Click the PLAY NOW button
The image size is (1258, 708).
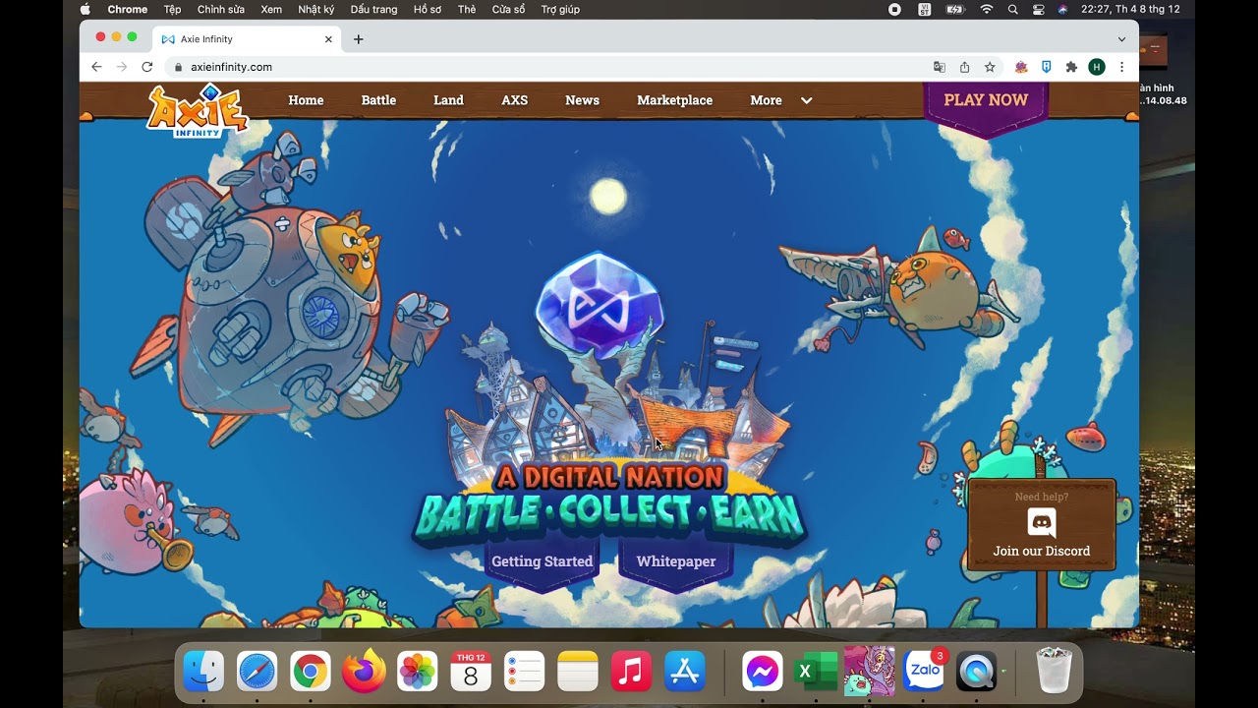[986, 102]
